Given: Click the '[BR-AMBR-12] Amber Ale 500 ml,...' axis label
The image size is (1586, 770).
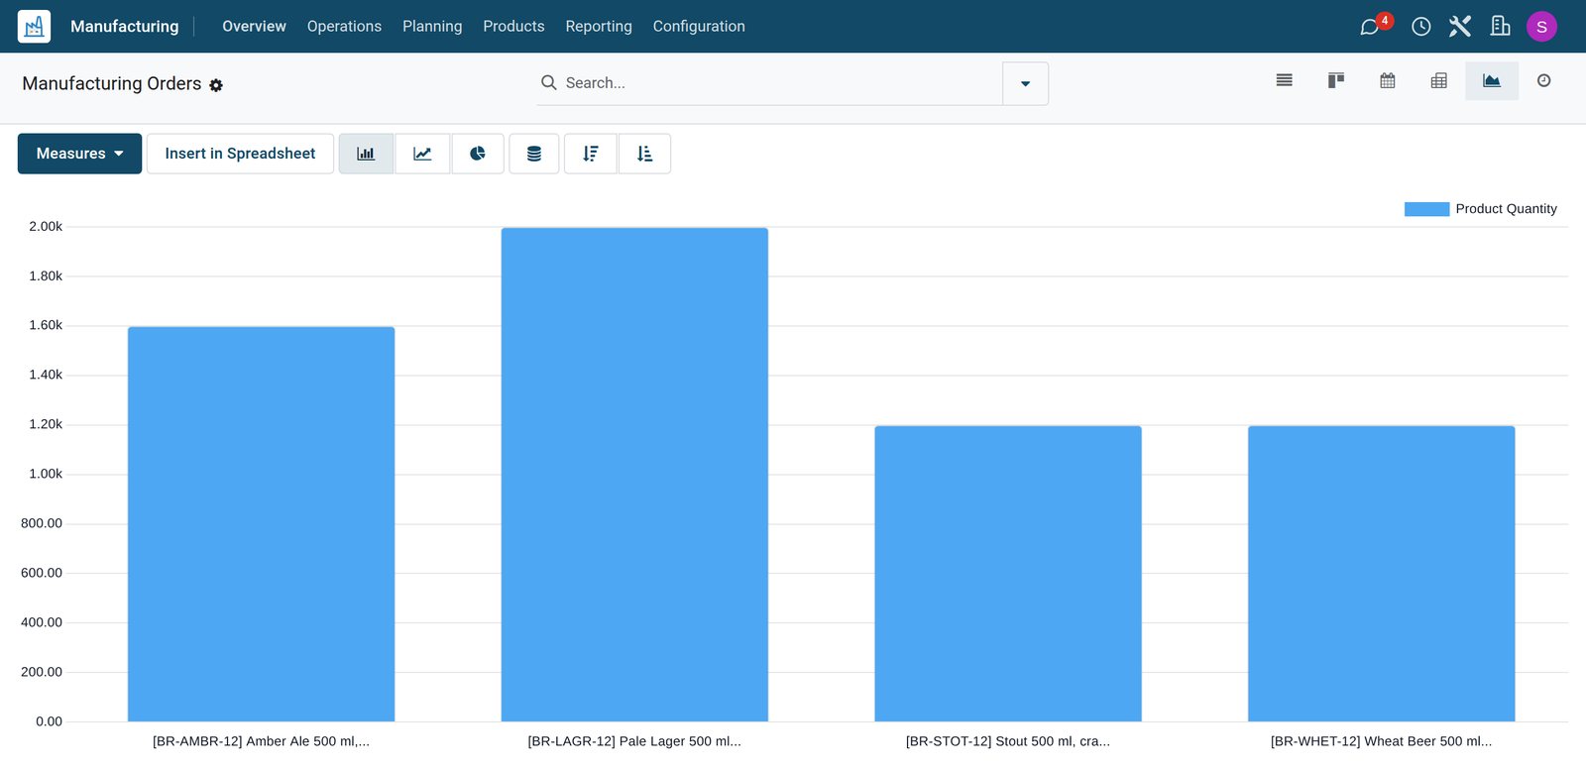Looking at the screenshot, I should tap(261, 741).
